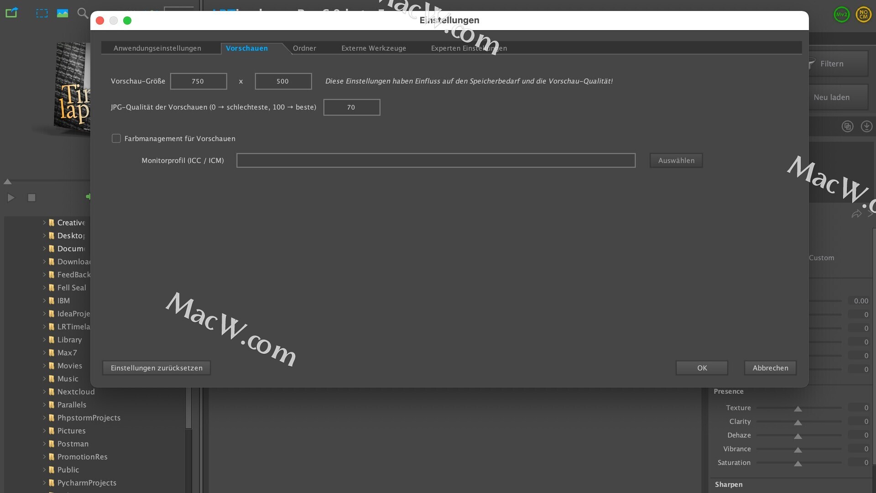This screenshot has height=493, width=876.
Task: Select the Public folder
Action: pyautogui.click(x=68, y=470)
